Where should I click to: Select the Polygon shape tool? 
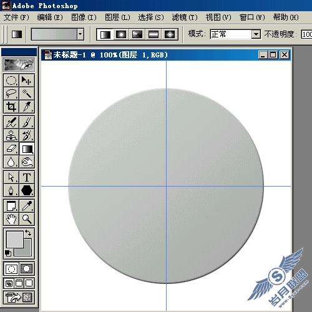(27, 190)
